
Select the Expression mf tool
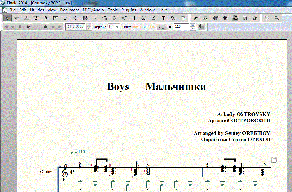tap(124, 18)
